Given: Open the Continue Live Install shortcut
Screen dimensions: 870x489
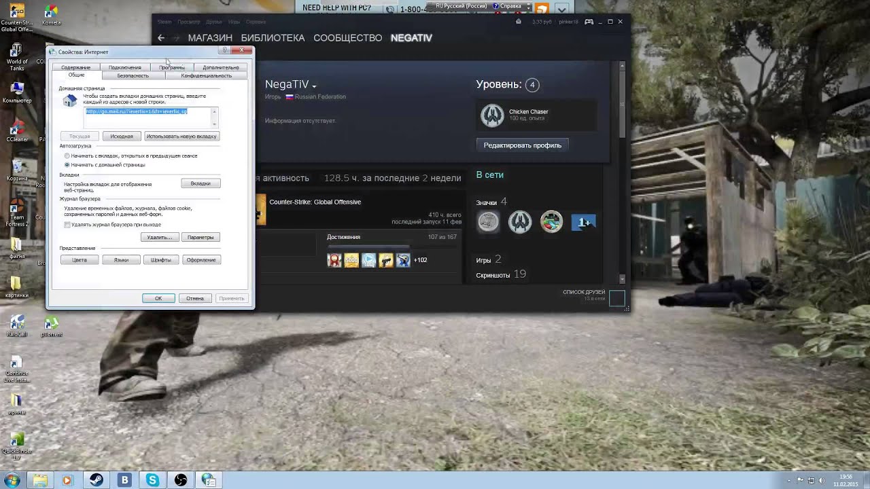Looking at the screenshot, I should point(17,369).
